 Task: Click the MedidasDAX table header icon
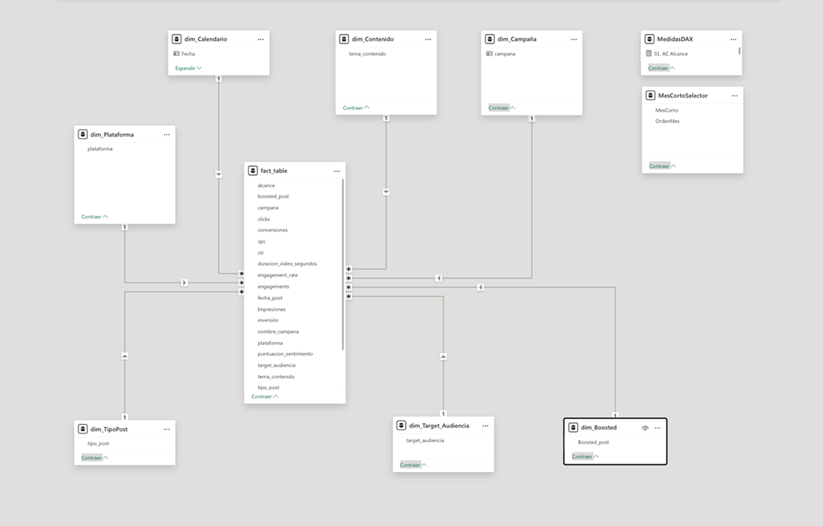[x=650, y=39]
